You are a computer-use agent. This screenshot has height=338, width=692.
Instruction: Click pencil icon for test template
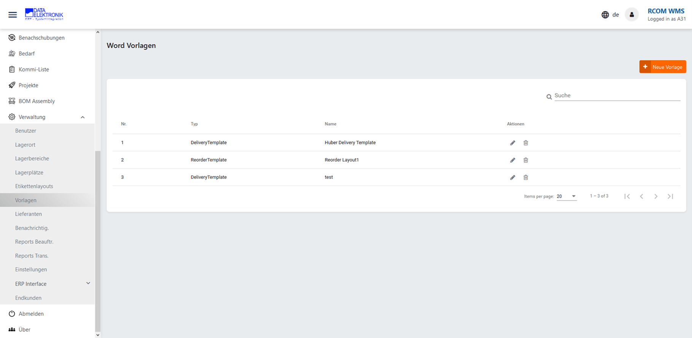click(x=513, y=178)
